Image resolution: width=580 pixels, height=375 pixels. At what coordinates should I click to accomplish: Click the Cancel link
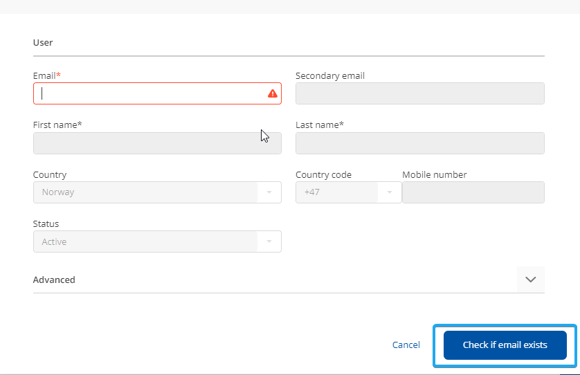(406, 345)
